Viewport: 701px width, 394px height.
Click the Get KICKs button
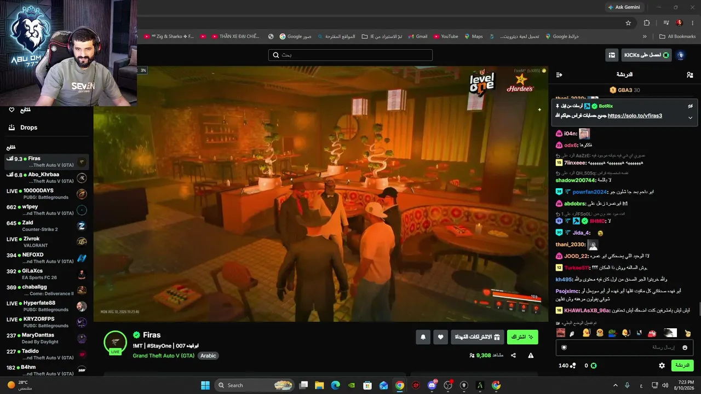click(647, 55)
